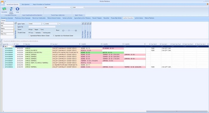The width and height of the screenshot is (209, 113).
Task: Open the CAM işemri tanımı dropdown
Action: (x=84, y=7)
